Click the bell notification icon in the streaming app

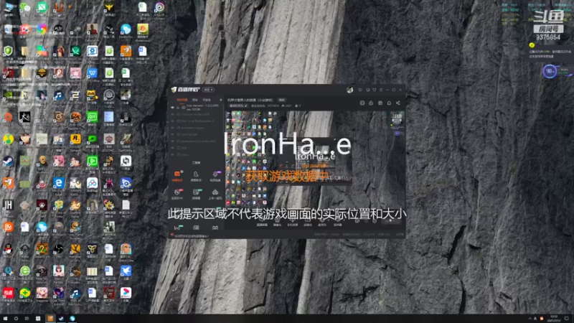pos(389,103)
